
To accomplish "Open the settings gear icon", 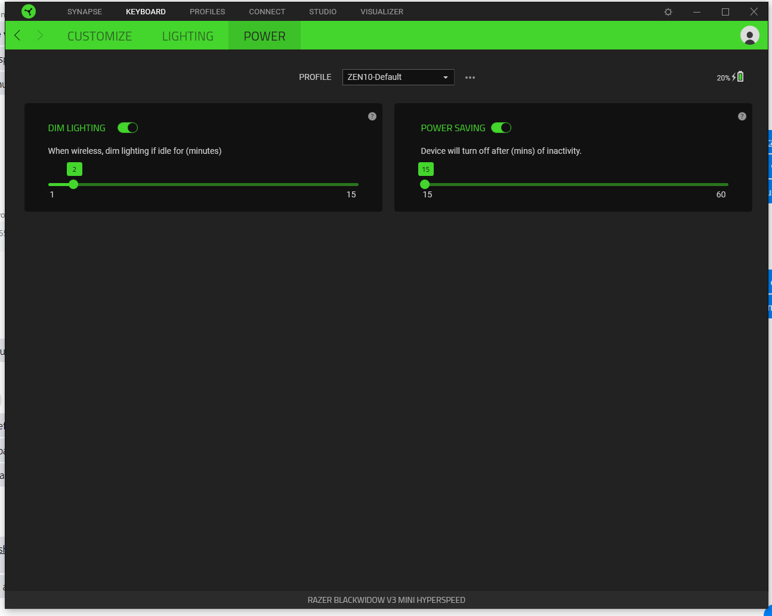I will click(x=668, y=12).
